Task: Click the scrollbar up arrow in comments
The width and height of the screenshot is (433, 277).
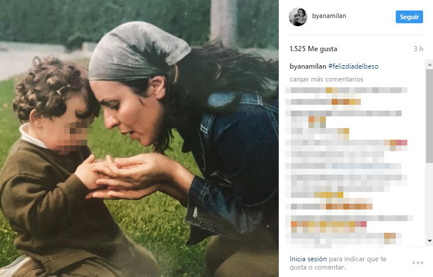Action: point(430,65)
